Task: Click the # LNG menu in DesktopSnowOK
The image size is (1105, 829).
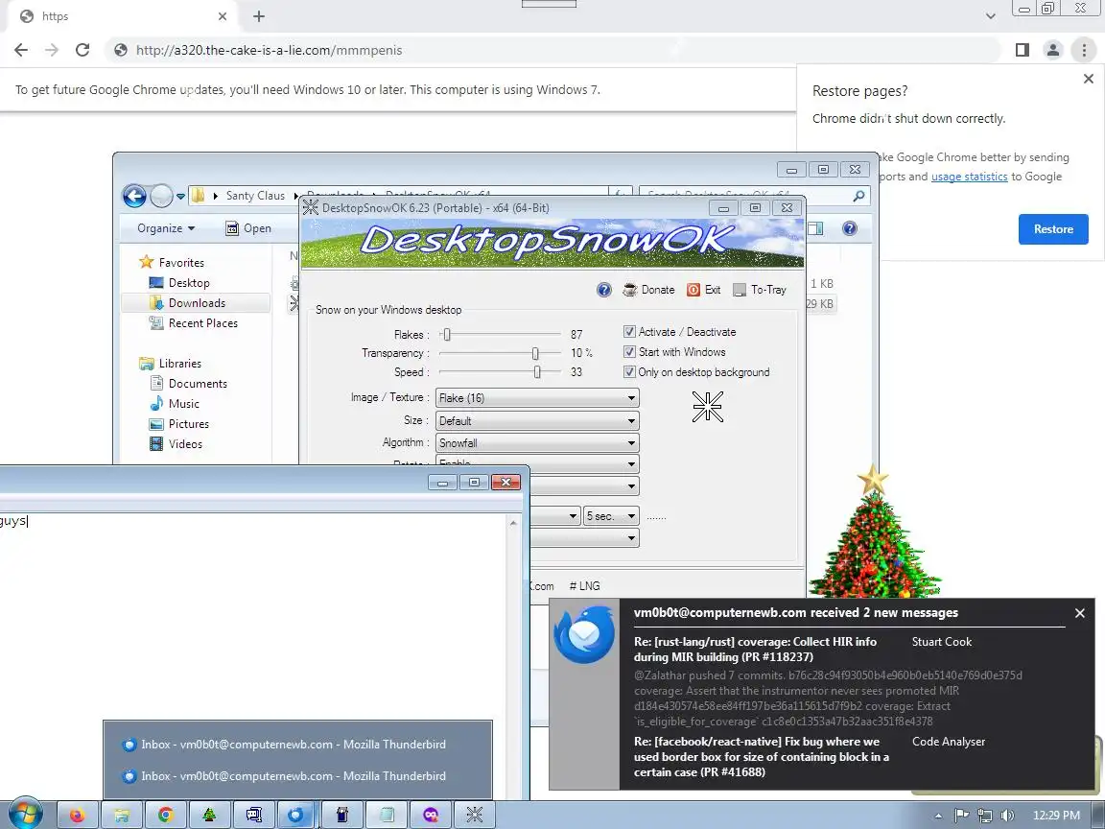Action: click(585, 586)
